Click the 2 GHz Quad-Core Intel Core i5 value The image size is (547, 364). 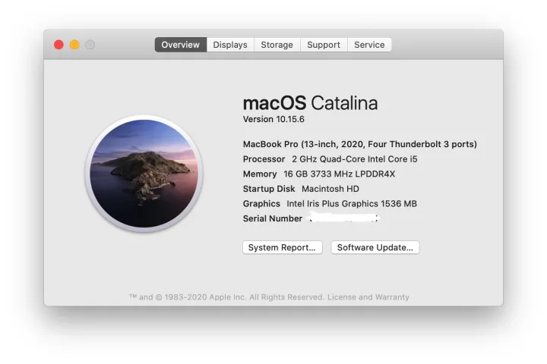[355, 159]
